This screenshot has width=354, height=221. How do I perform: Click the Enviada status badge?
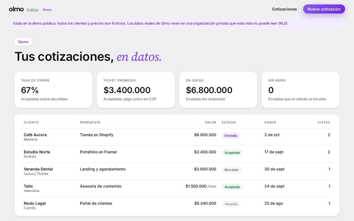tap(231, 136)
